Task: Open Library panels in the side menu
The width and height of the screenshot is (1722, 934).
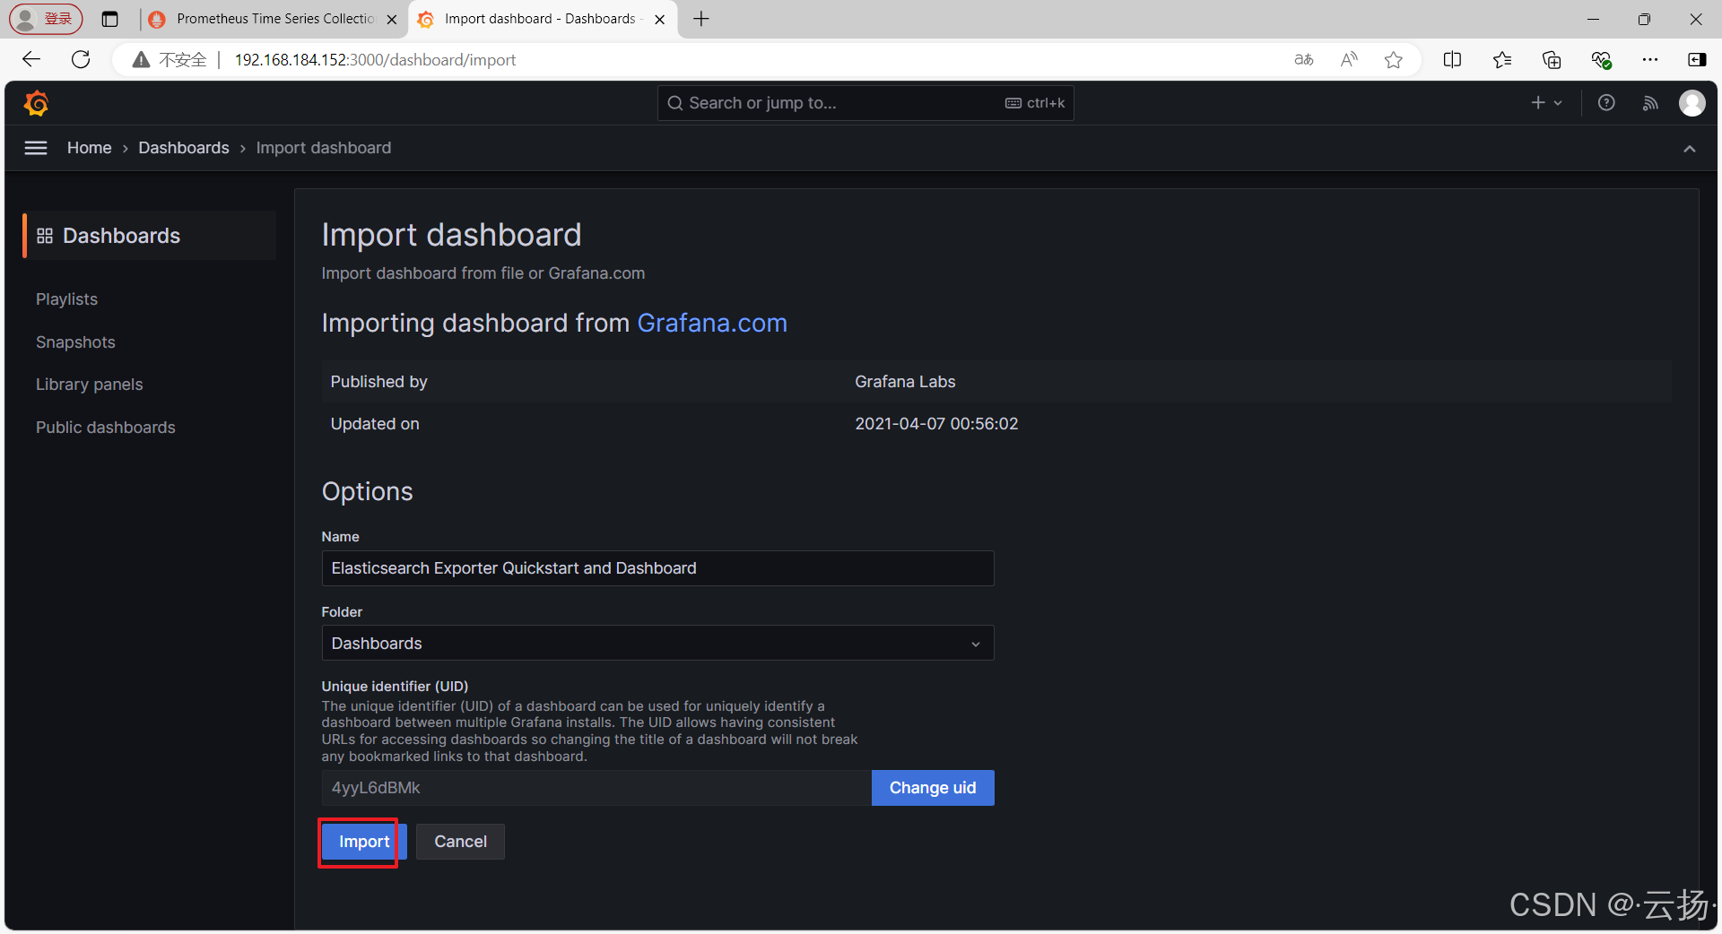Action: pyautogui.click(x=90, y=385)
